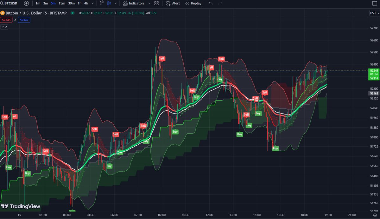380x219 pixels.
Task: Select the 3m timeframe
Action: pos(46,3)
